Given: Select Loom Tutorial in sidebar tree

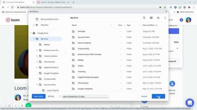Looking at the screenshot, I should [x=53, y=90].
